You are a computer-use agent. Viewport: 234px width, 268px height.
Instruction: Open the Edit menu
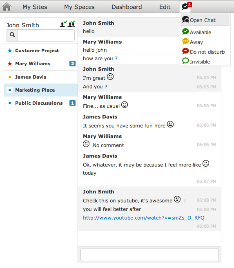[x=165, y=7]
